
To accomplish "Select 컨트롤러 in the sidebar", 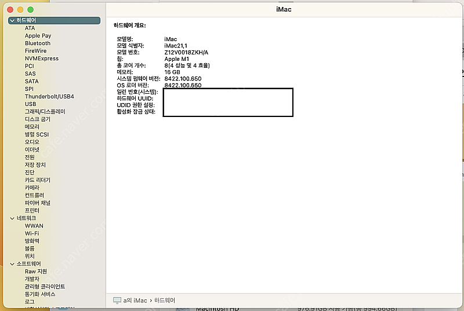I will (x=34, y=196).
